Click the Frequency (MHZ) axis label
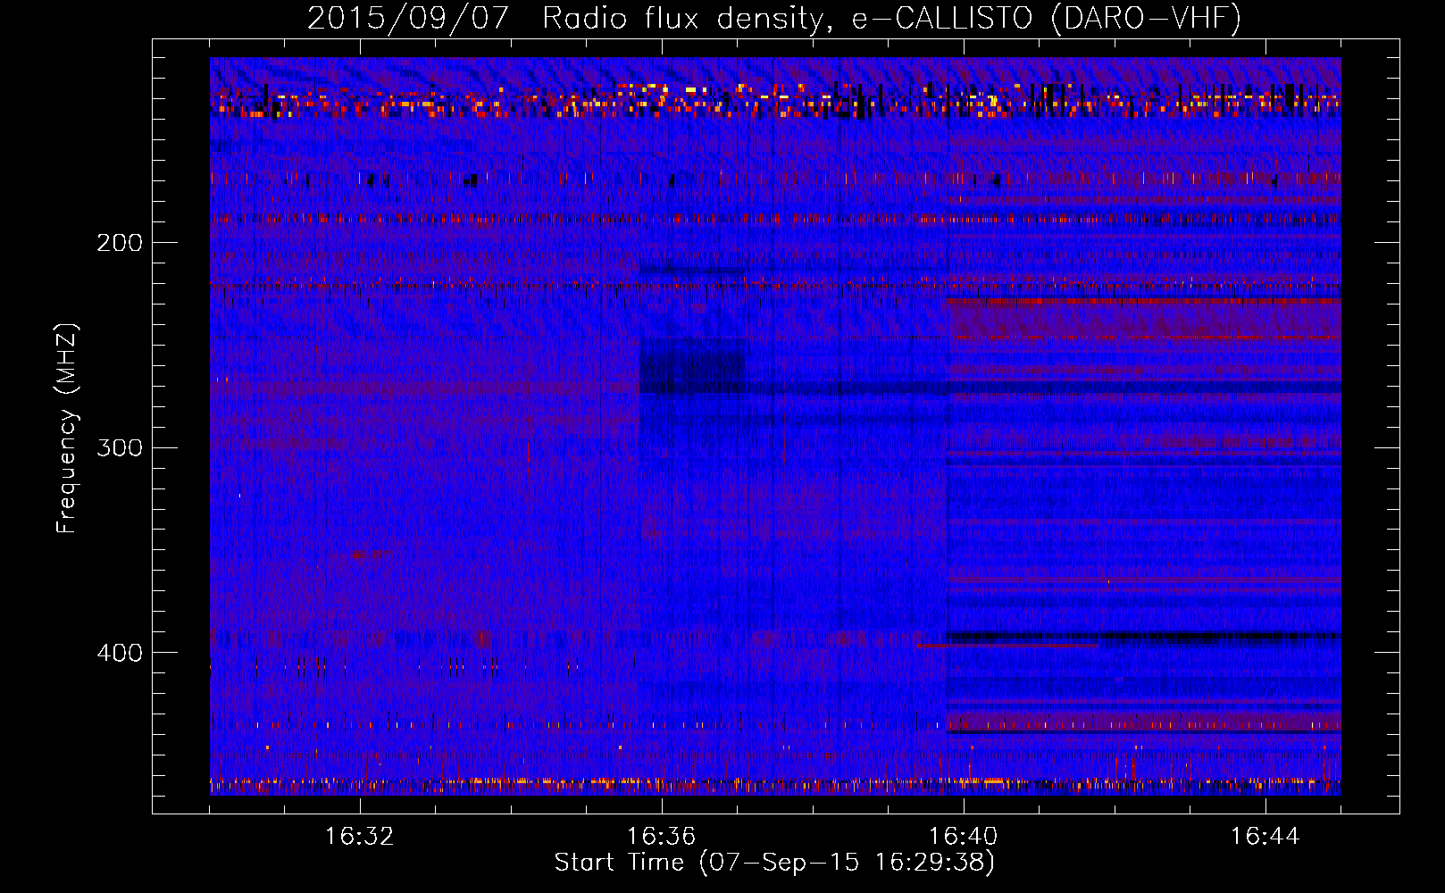1445x893 pixels. (67, 429)
